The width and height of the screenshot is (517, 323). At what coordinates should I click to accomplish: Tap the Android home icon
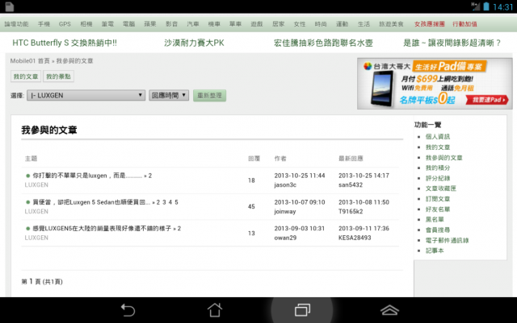(215, 310)
